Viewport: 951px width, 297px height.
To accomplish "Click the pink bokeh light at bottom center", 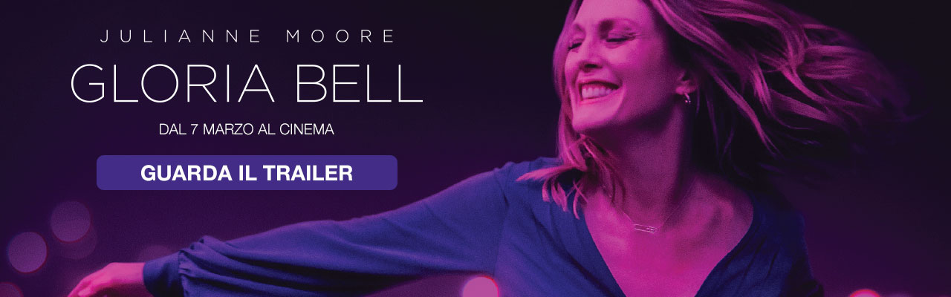I will pyautogui.click(x=479, y=287).
